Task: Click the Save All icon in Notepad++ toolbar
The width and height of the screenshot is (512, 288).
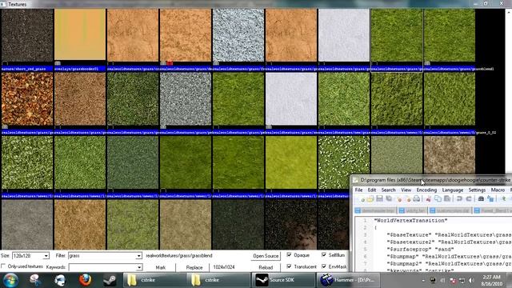Action: [x=389, y=198]
